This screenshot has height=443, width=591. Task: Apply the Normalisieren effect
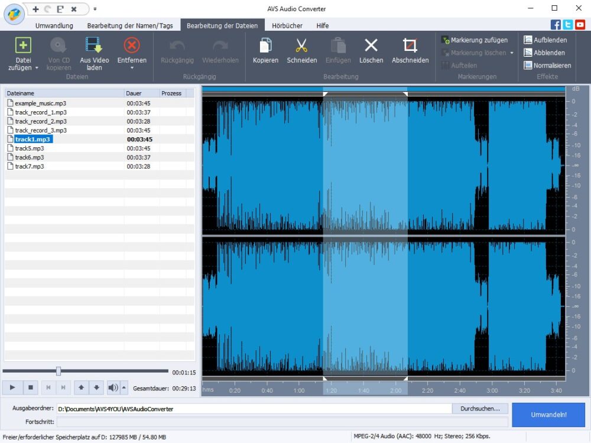[547, 66]
